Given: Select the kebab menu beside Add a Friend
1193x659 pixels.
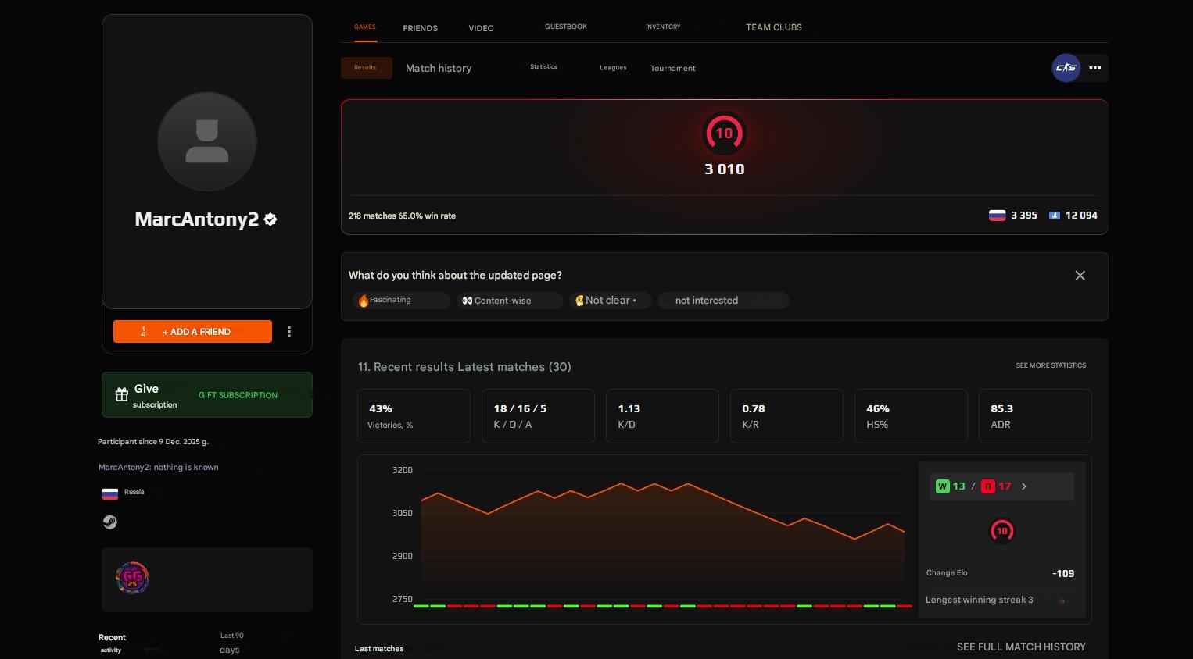Looking at the screenshot, I should tap(288, 331).
